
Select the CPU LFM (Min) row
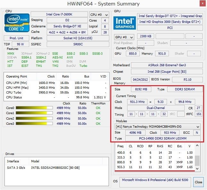(x=56, y=83)
